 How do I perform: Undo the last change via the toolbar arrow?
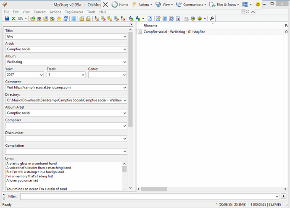coord(20,18)
